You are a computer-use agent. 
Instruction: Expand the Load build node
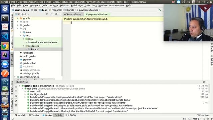tap(25, 91)
